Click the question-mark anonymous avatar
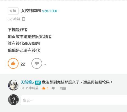127x112 pixels. [13, 100]
